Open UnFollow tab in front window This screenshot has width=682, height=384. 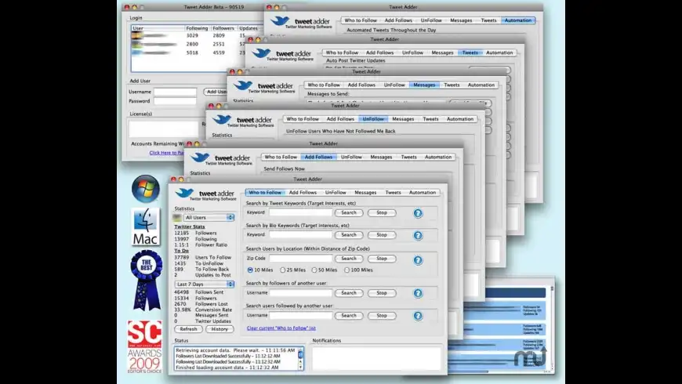click(336, 192)
